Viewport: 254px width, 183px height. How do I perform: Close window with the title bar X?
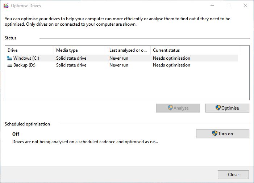(245, 6)
